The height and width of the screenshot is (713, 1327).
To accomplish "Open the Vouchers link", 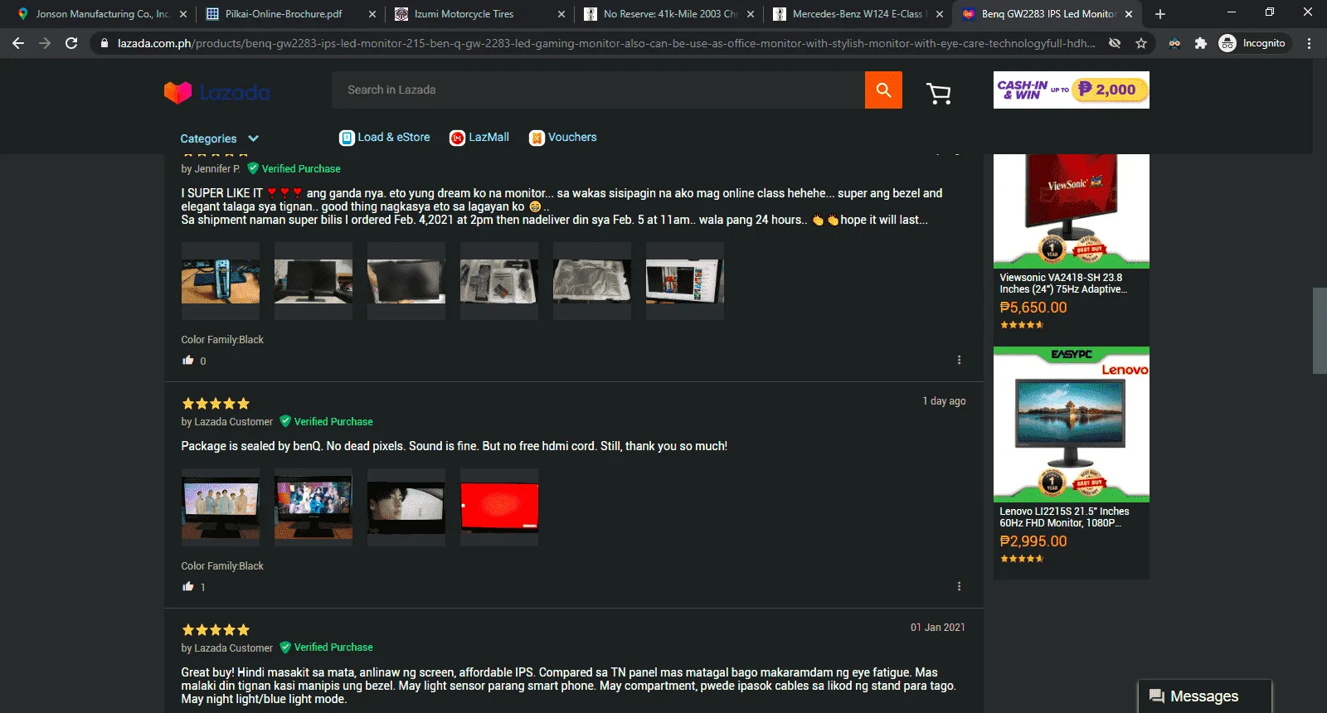I will pyautogui.click(x=563, y=138).
